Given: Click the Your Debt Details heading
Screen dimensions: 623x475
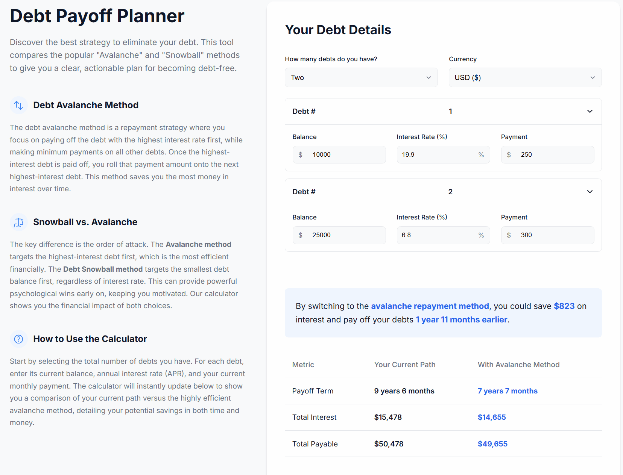Looking at the screenshot, I should coord(338,30).
